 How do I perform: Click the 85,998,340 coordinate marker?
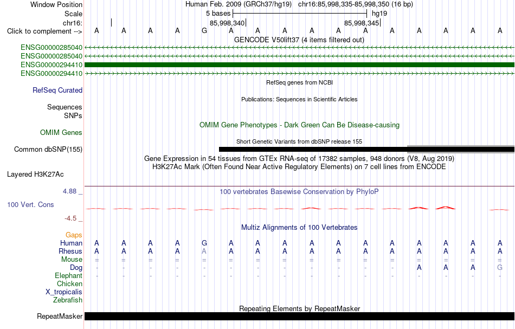(x=227, y=23)
